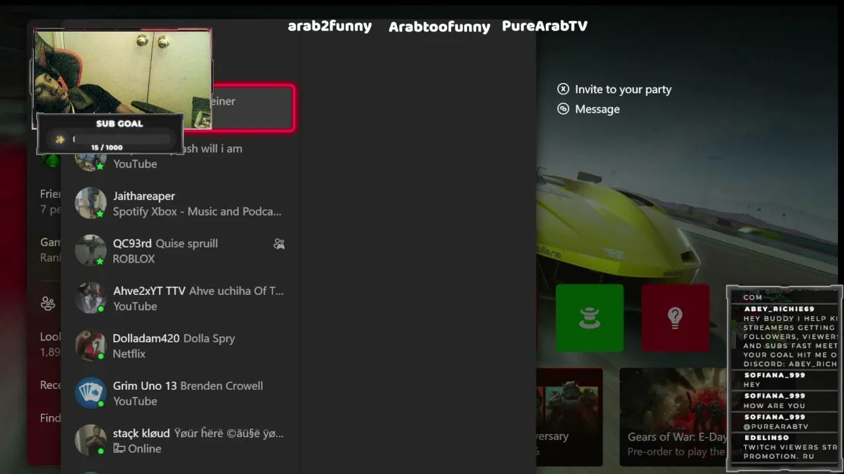Open QC93rd's profile avatar
844x474 pixels.
click(x=90, y=251)
